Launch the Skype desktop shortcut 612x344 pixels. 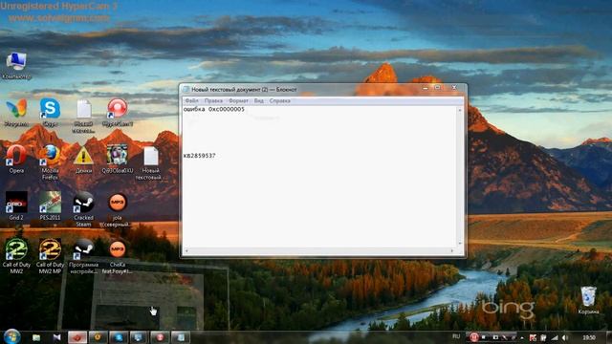[x=50, y=113]
